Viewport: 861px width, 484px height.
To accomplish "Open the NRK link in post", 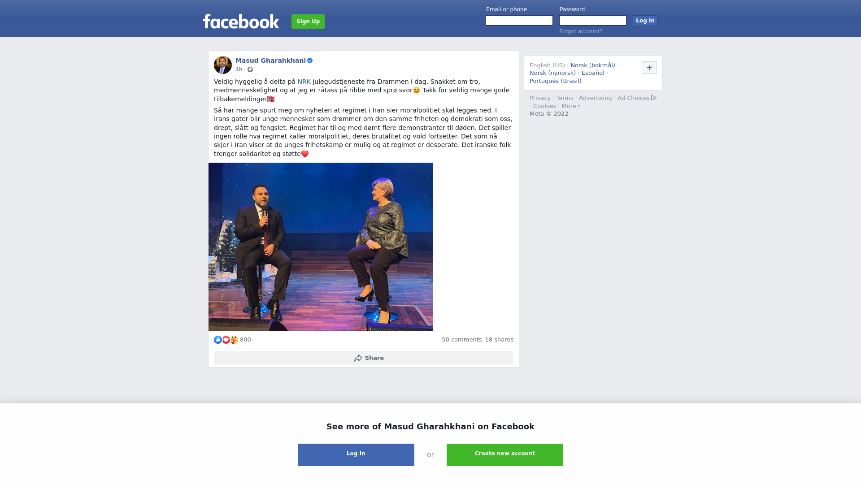I will tap(304, 82).
